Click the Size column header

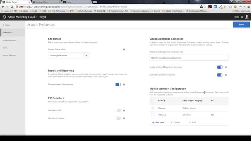pos(192,100)
